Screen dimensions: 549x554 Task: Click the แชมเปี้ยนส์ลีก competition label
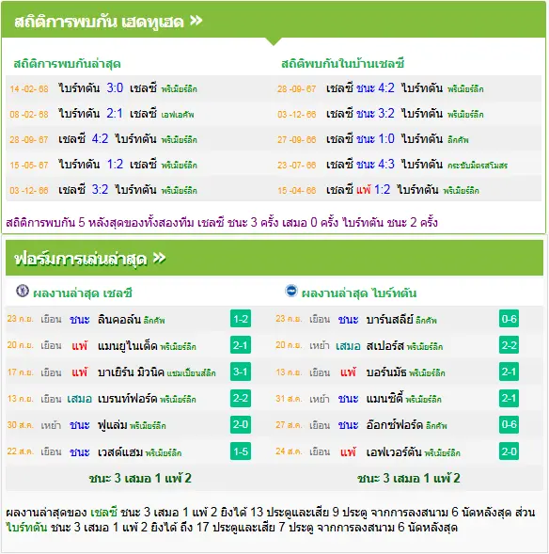[x=191, y=373]
